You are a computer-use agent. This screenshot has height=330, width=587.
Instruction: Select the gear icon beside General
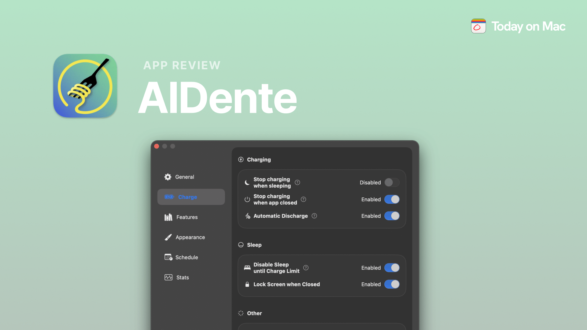(168, 177)
